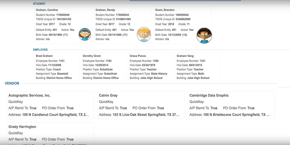Select position type Coach
Screen dimensions: 290x145
[57, 69]
